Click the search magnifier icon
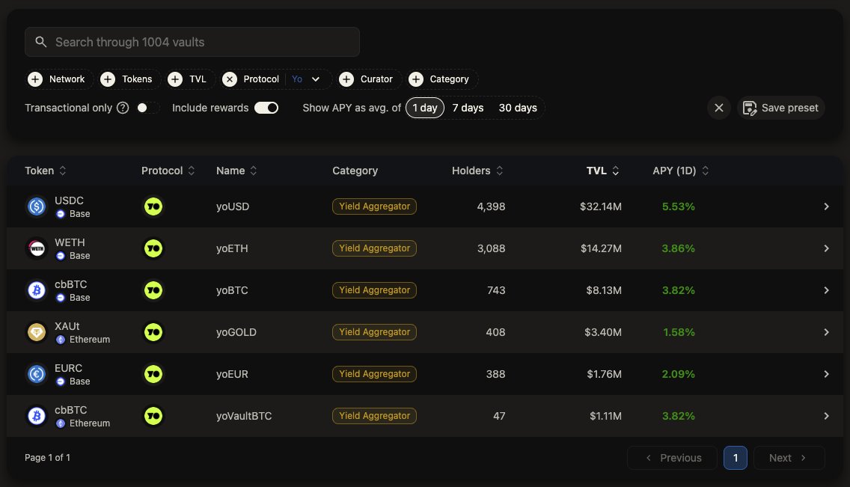Screen dimensions: 850x487 pos(40,42)
